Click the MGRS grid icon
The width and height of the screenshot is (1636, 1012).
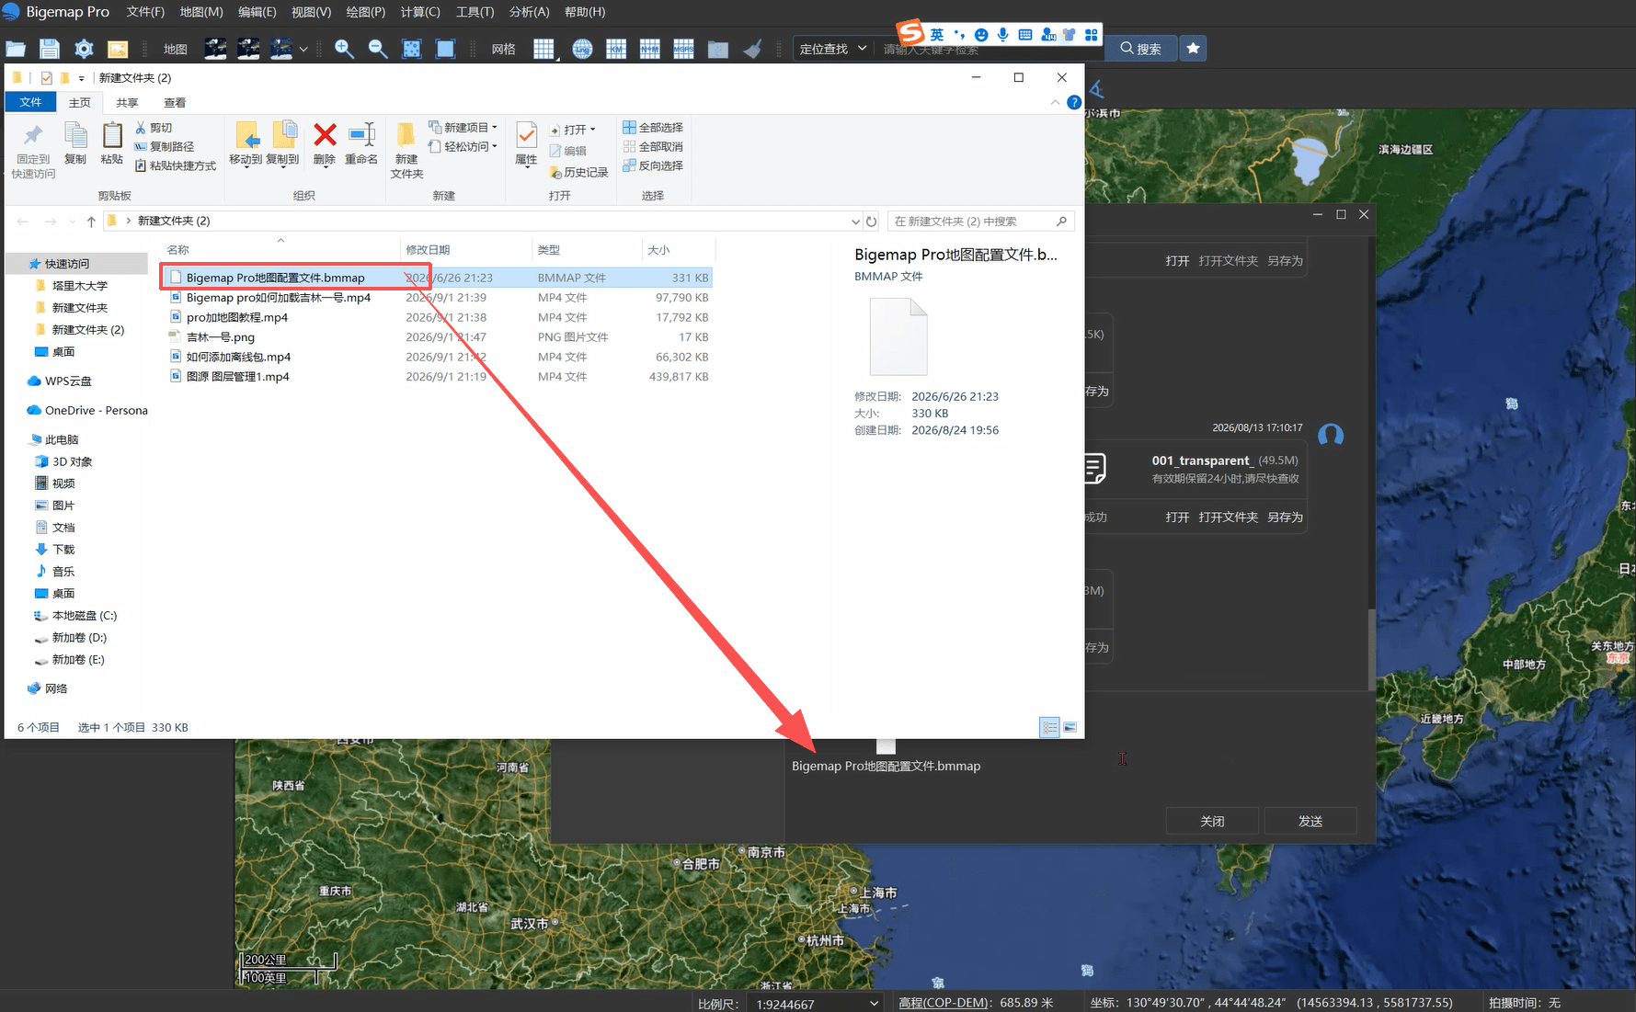coord(683,49)
